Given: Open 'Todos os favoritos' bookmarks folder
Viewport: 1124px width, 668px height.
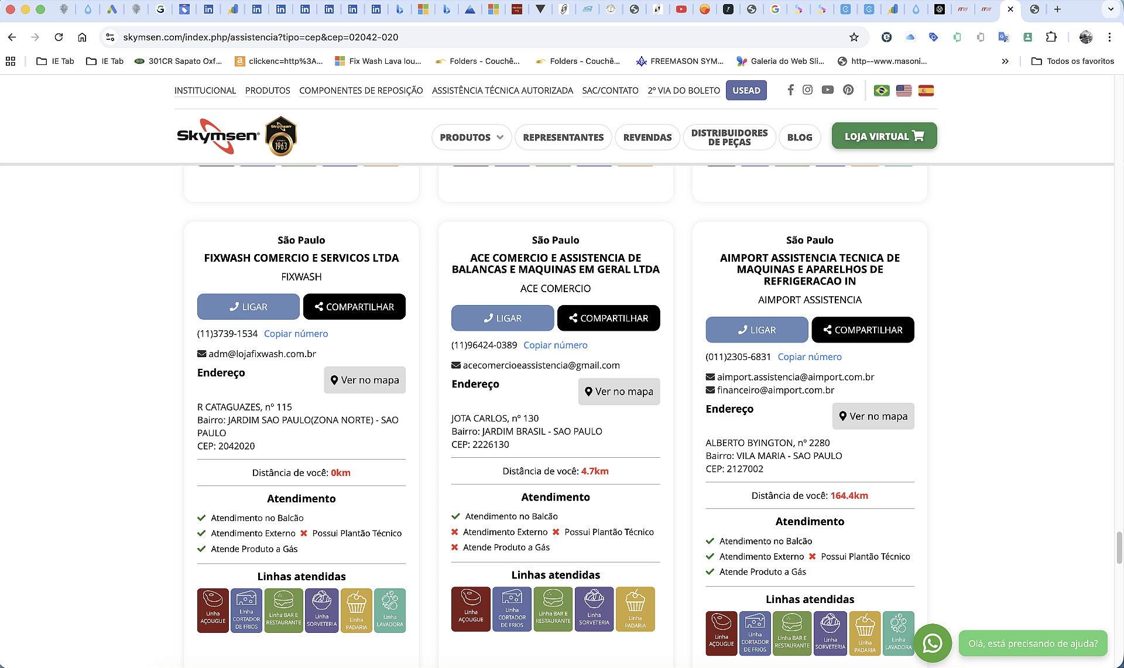Looking at the screenshot, I should 1072,61.
